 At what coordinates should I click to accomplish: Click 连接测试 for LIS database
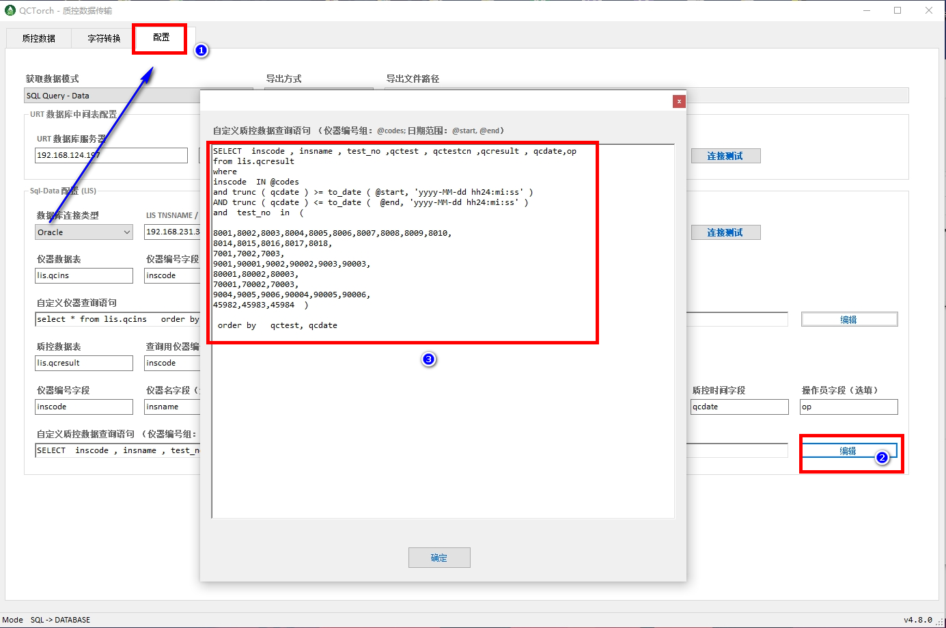pos(725,232)
